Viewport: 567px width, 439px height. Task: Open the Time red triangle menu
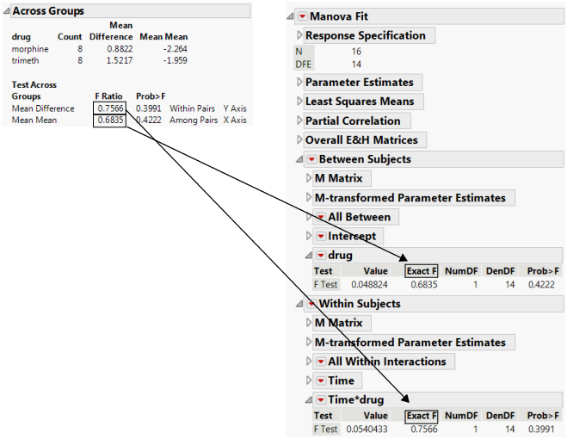click(321, 380)
